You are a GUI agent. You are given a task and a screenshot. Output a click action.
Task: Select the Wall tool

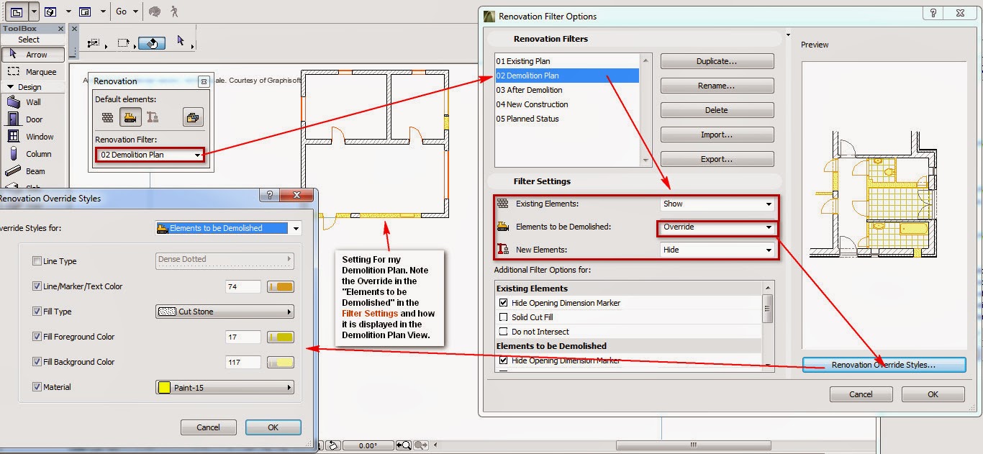[x=32, y=101]
